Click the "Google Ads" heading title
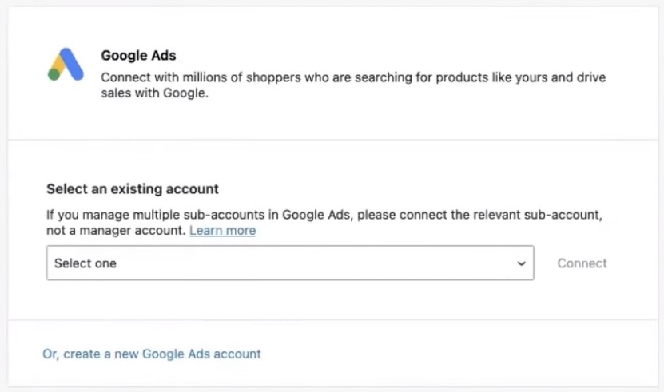Image resolution: width=664 pixels, height=392 pixels. coord(138,56)
